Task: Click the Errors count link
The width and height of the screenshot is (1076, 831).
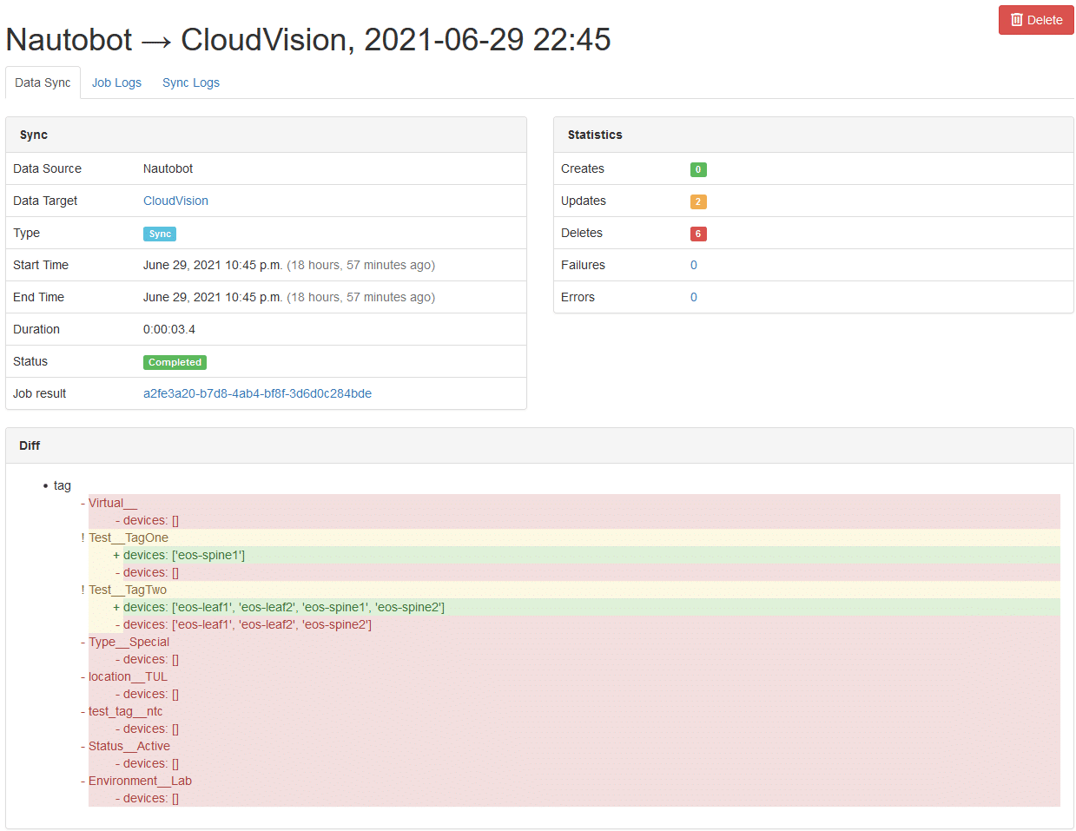Action: 694,297
